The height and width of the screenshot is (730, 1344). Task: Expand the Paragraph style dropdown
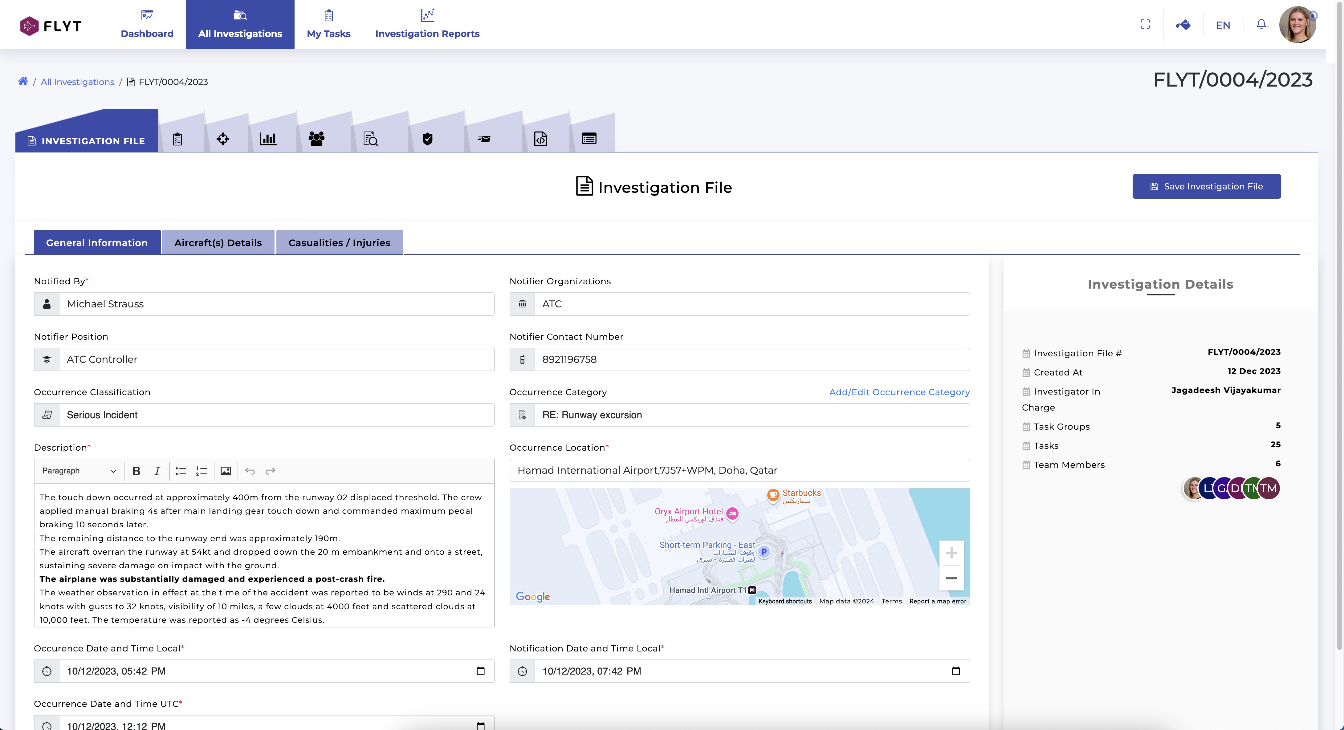pos(79,471)
